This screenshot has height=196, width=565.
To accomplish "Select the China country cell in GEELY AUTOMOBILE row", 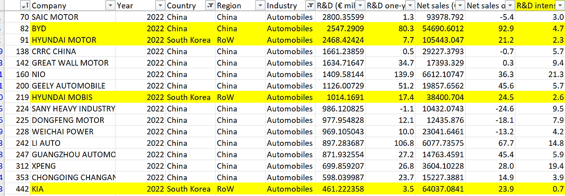I will click(191, 86).
